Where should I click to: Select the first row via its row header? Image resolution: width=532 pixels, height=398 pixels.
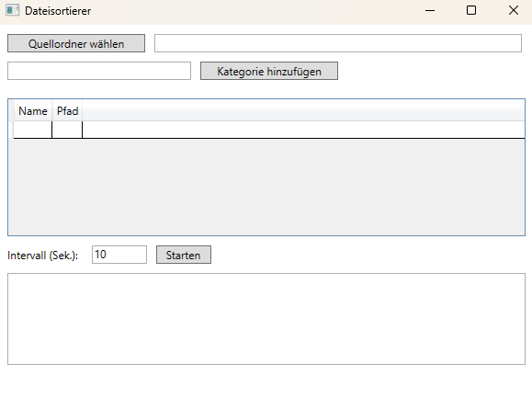click(x=11, y=130)
